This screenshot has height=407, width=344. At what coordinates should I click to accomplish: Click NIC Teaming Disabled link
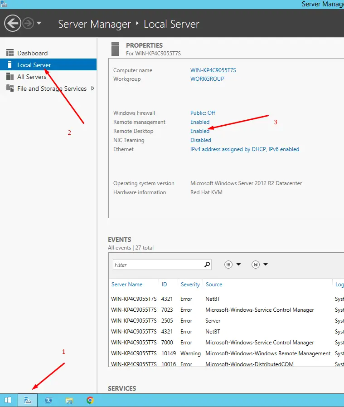[x=201, y=140]
